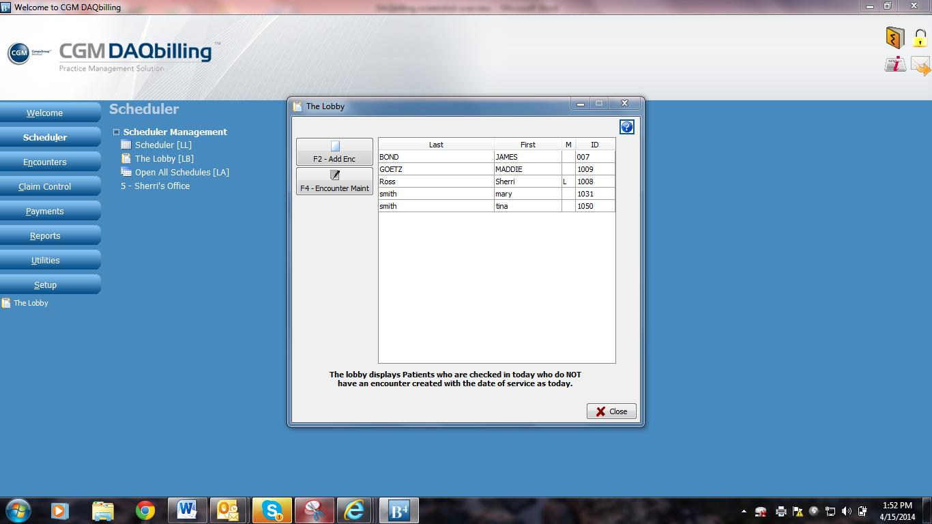Open Skype from the taskbar
The height and width of the screenshot is (524, 932).
271,510
